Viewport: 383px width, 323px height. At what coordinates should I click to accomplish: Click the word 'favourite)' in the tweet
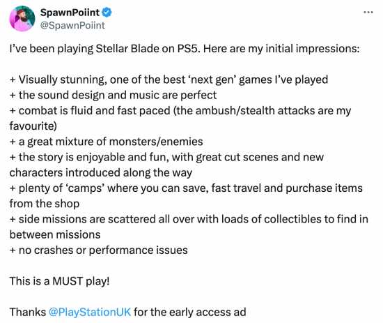pos(33,126)
